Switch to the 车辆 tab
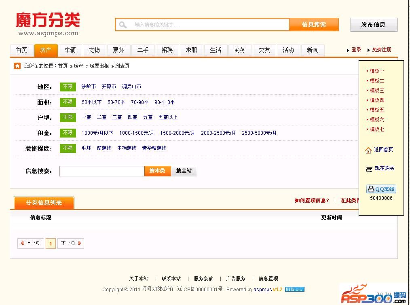Viewport: 410px width, 305px height. pos(70,50)
